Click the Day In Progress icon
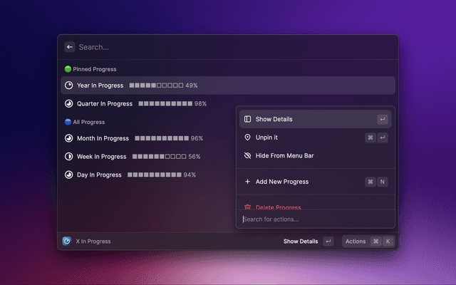The image size is (456, 285). coord(68,175)
